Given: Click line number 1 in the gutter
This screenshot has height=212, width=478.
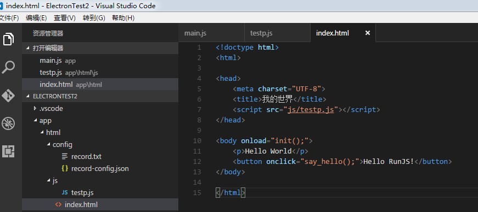Looking at the screenshot, I should pos(199,48).
